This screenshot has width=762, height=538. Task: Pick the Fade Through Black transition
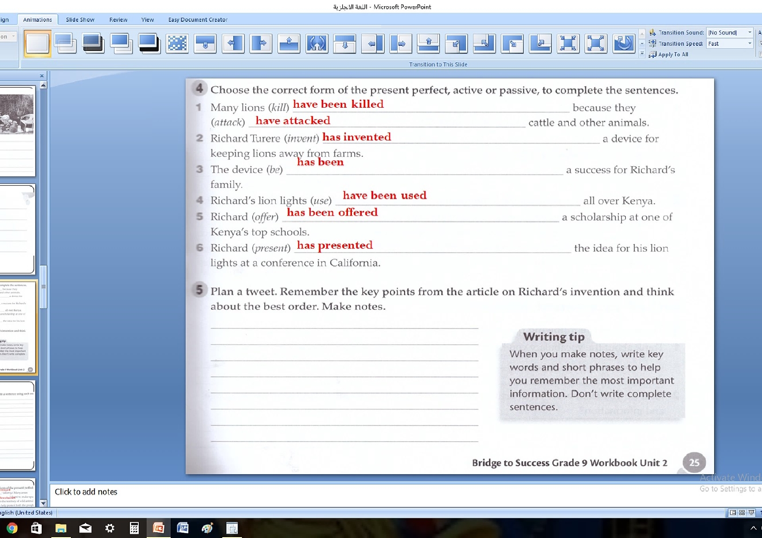93,43
